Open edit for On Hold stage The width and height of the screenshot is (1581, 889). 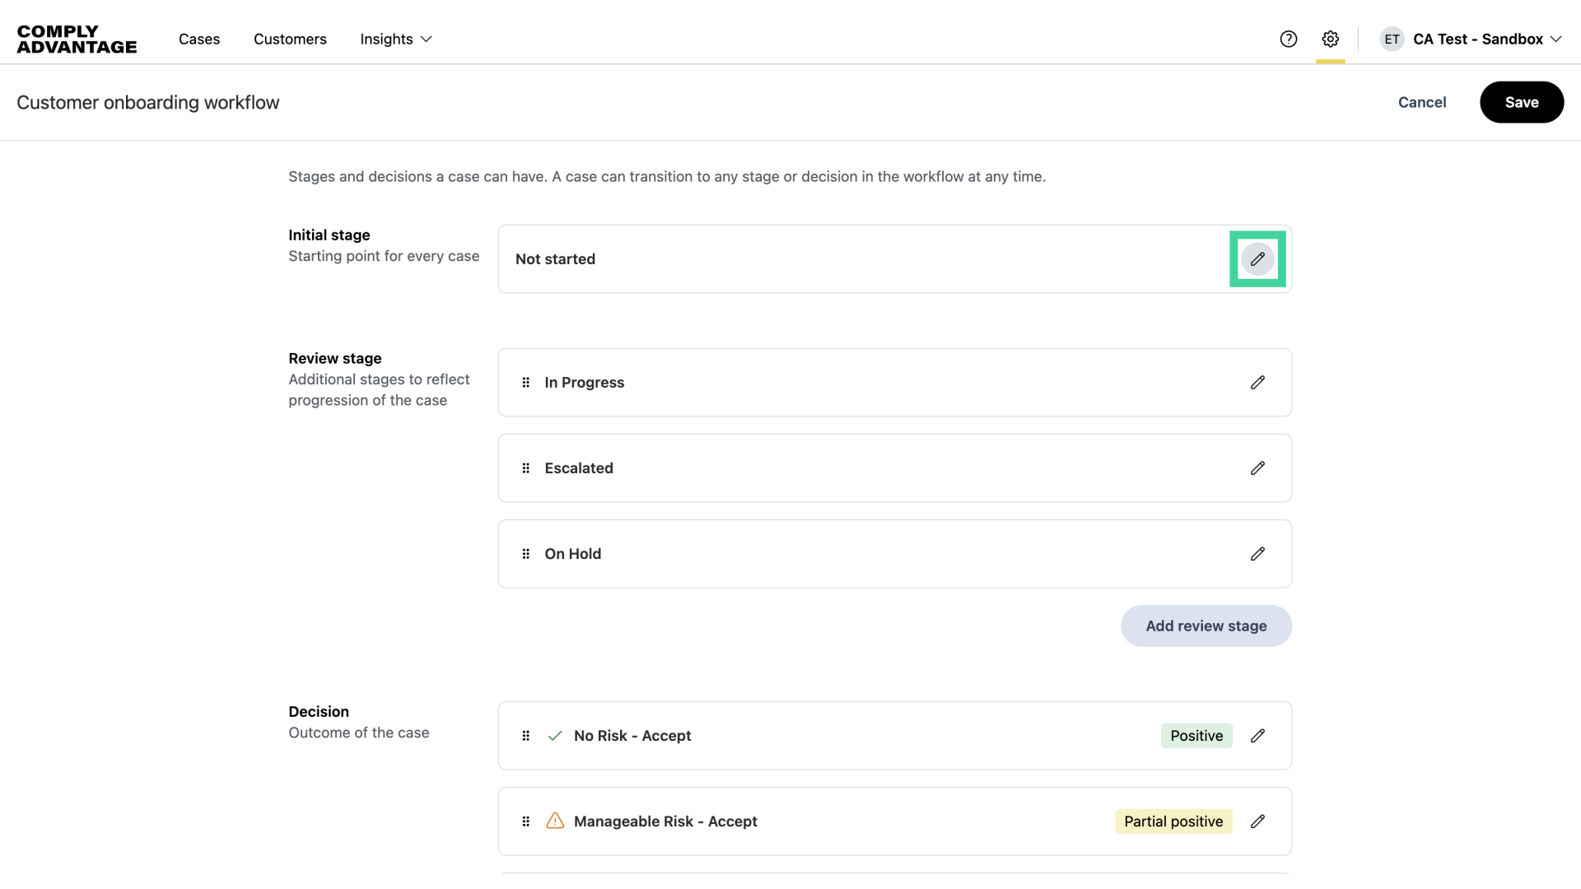tap(1257, 554)
